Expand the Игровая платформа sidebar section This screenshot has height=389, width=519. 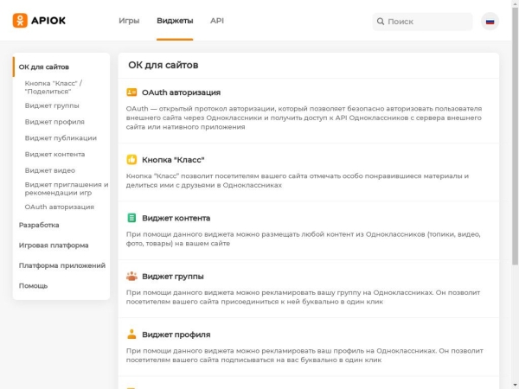click(x=54, y=246)
